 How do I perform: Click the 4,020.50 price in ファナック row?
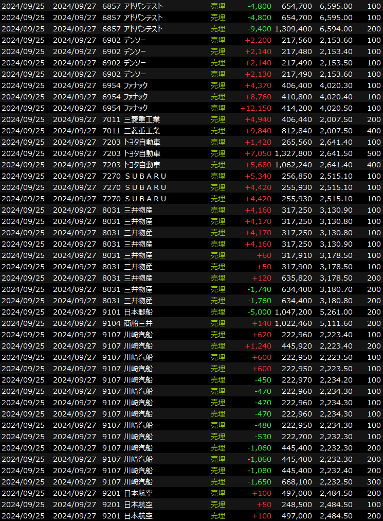(x=336, y=108)
